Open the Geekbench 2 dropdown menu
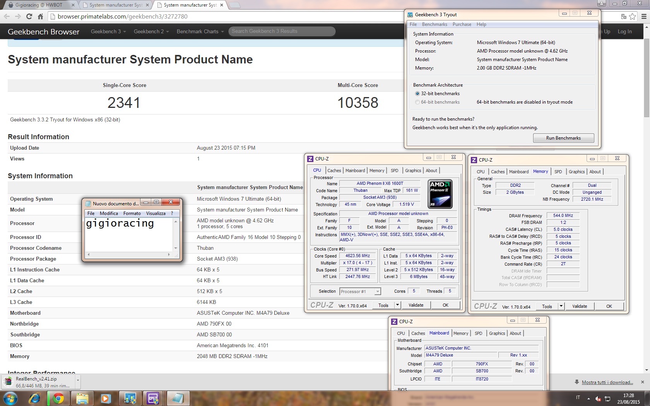650x406 pixels. 151,31
